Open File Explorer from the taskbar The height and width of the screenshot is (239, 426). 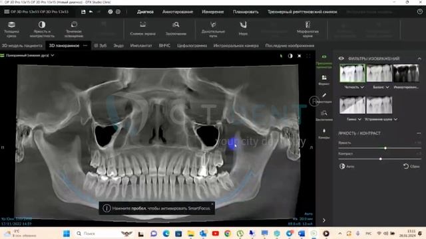191,233
